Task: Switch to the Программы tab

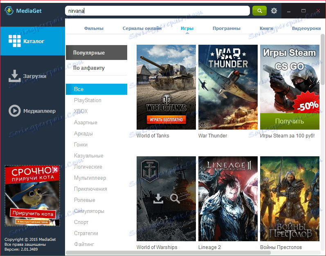Action: 227,28
